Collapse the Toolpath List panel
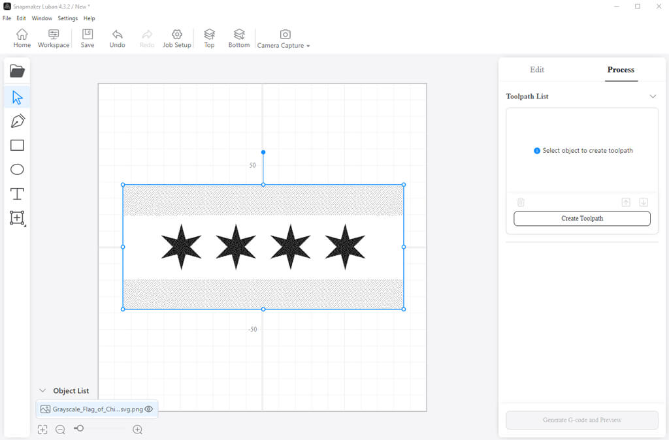This screenshot has width=669, height=440. (x=653, y=97)
